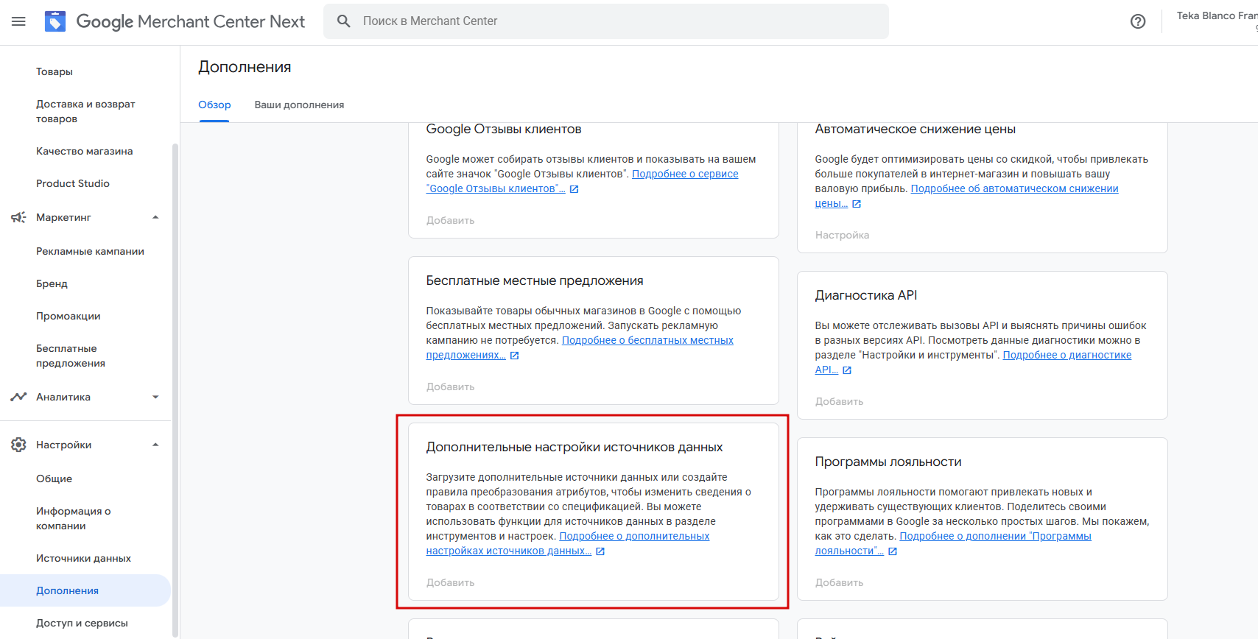Click the Маркетинг megaphone icon
The height and width of the screenshot is (639, 1258).
click(18, 217)
